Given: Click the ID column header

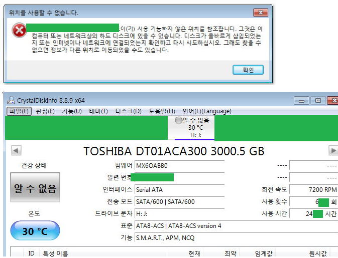Looking at the screenshot, I should click(x=31, y=253).
